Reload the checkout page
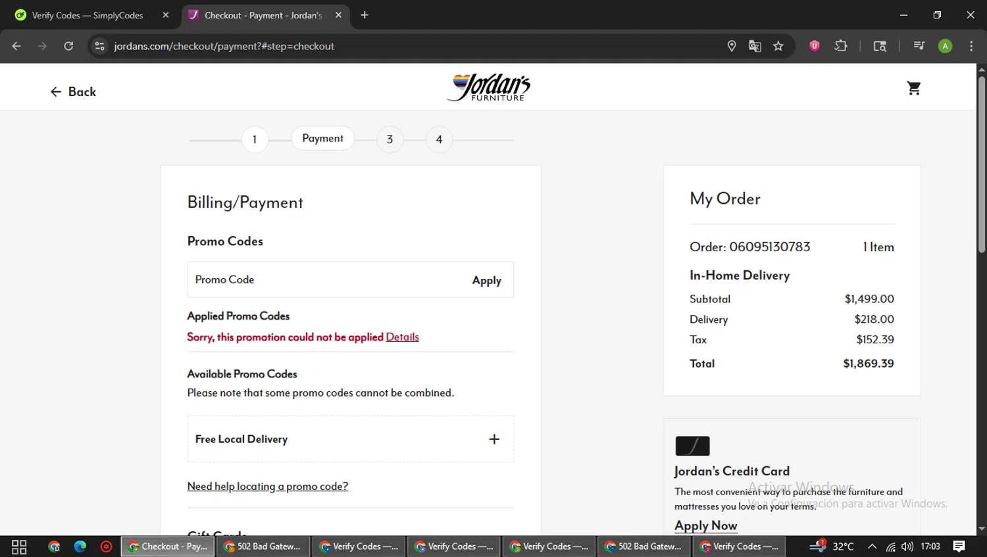Image resolution: width=987 pixels, height=557 pixels. coord(68,46)
